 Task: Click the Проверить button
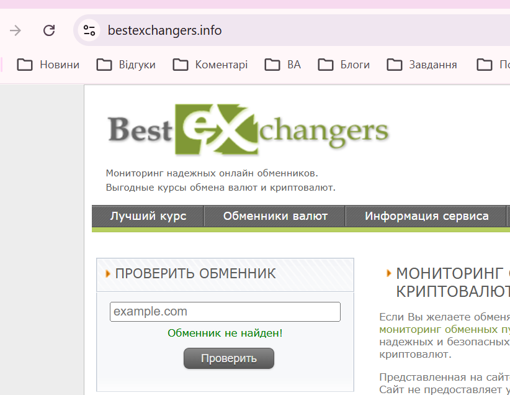[229, 358]
